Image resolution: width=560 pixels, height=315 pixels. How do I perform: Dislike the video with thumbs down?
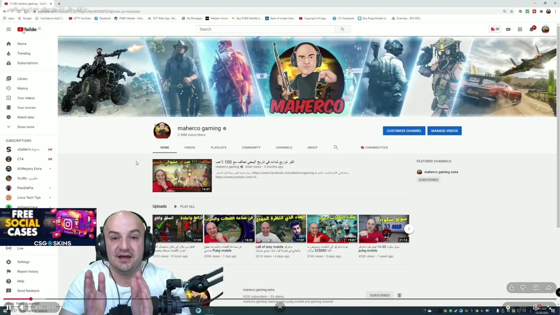tap(523, 287)
